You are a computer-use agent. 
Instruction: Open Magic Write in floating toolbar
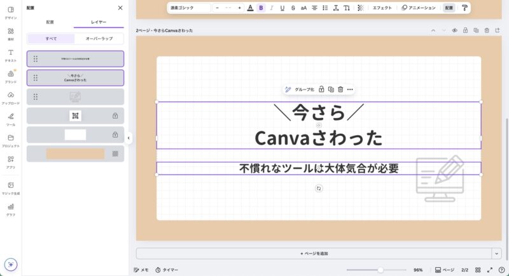click(288, 89)
